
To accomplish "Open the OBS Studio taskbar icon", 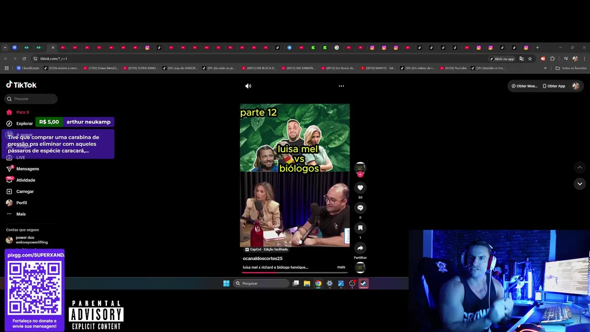I will tap(352, 284).
